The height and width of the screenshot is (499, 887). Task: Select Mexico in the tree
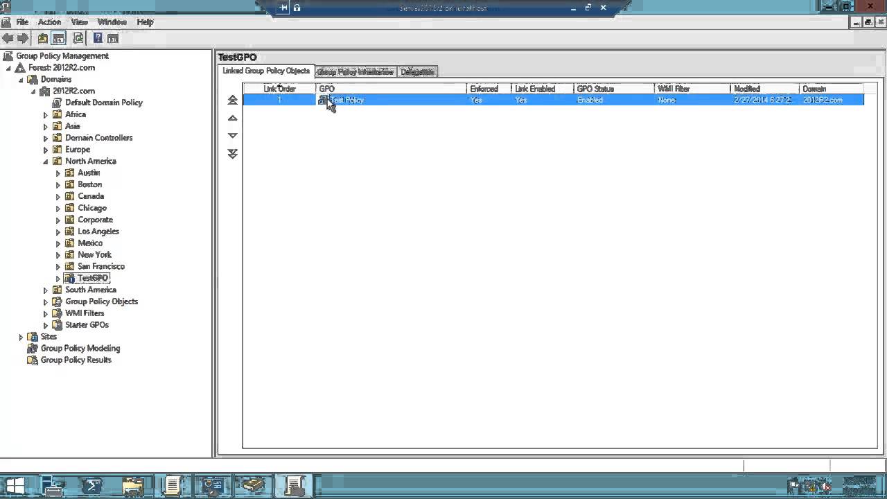point(90,243)
